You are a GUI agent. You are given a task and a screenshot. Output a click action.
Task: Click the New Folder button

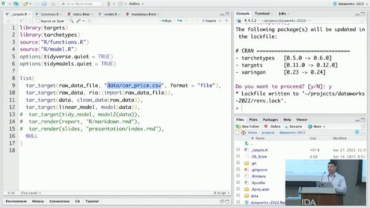click(247, 127)
